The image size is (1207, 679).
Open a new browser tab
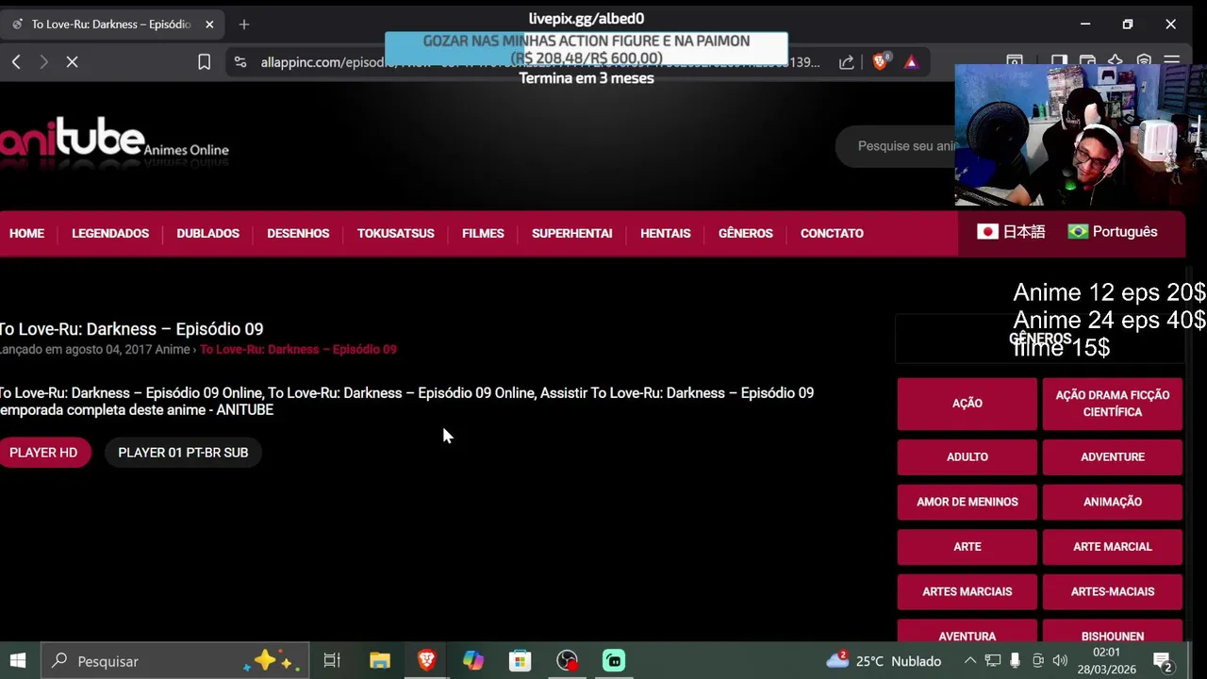244,25
